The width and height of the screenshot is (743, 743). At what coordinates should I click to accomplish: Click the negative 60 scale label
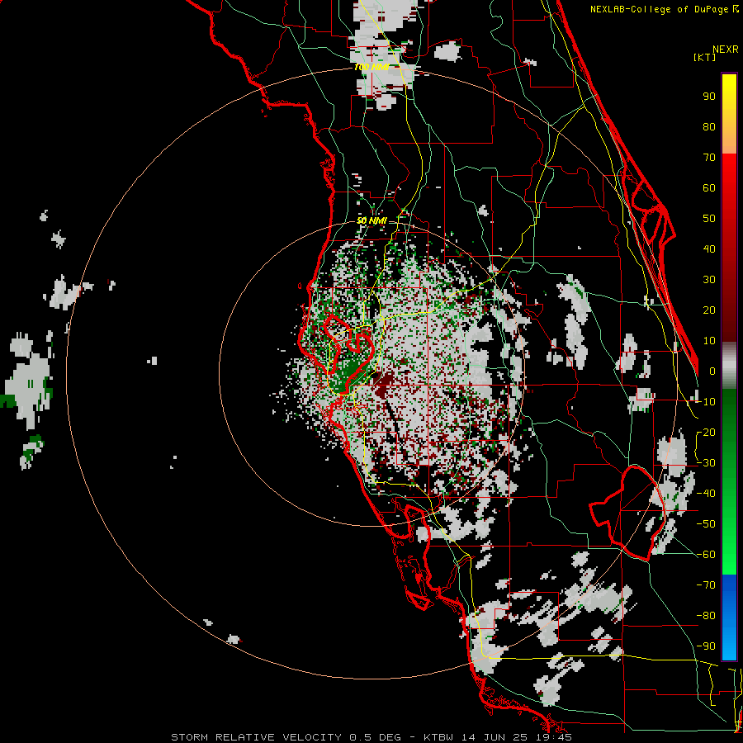706,555
